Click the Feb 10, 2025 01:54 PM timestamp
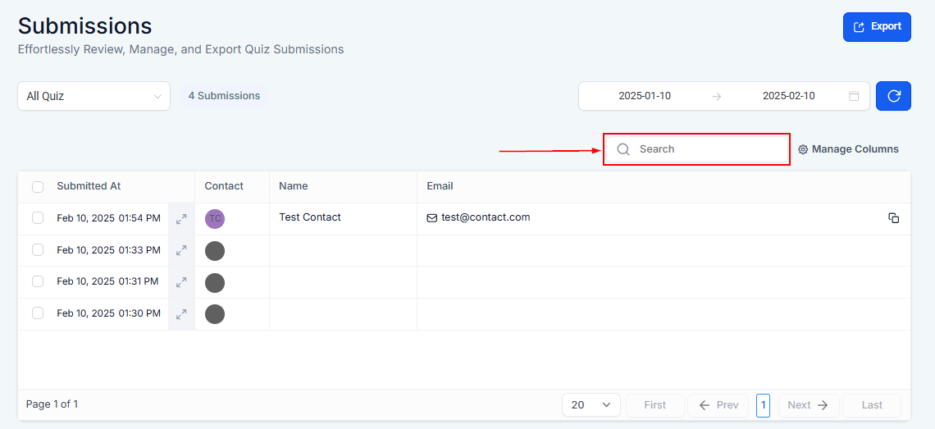The image size is (935, 429). click(108, 218)
